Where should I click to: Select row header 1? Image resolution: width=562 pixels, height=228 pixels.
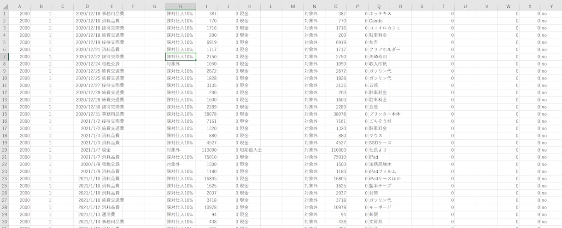(x=4, y=14)
